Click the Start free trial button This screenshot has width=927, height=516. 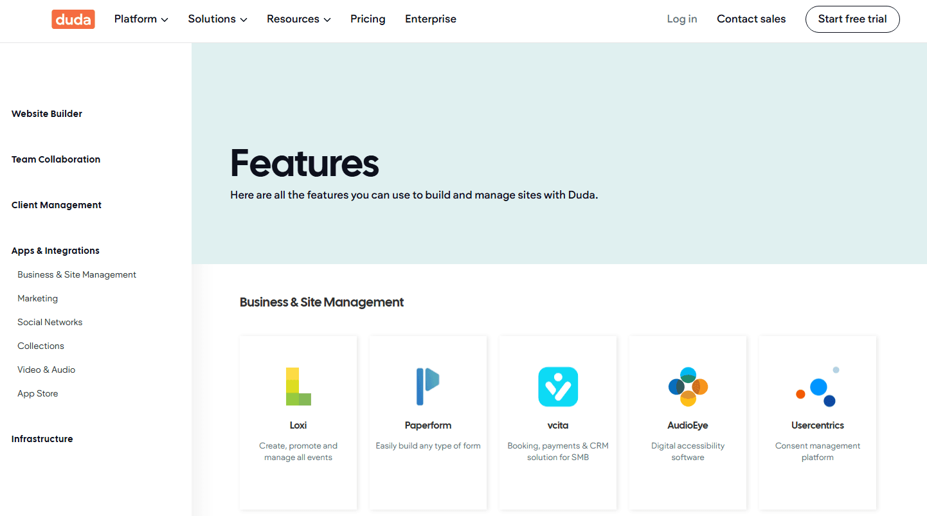coord(852,19)
